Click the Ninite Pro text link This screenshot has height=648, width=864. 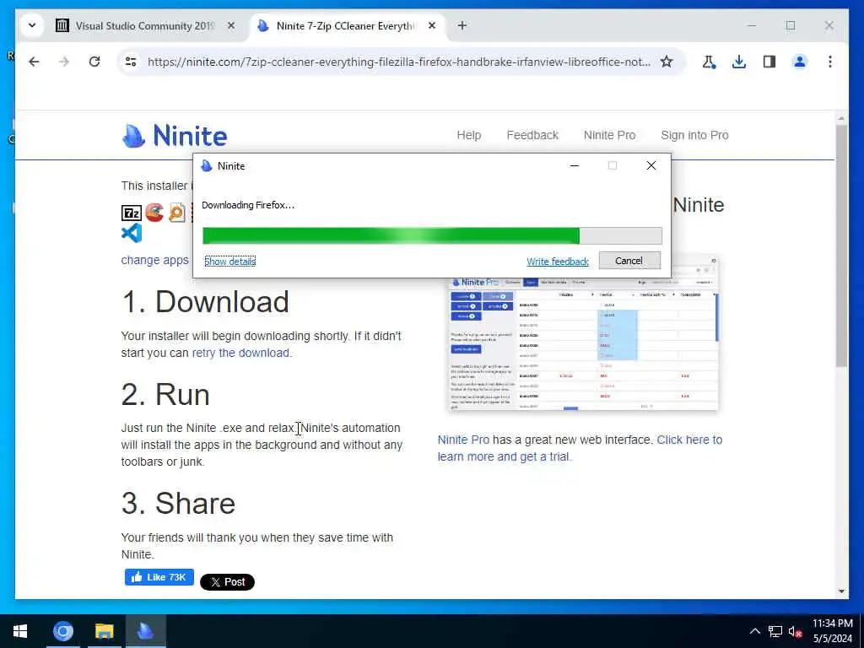pos(463,440)
